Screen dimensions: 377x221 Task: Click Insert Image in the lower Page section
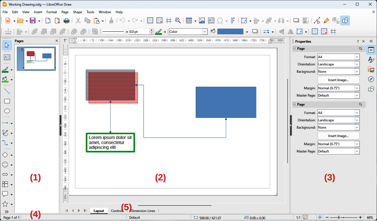click(x=338, y=136)
